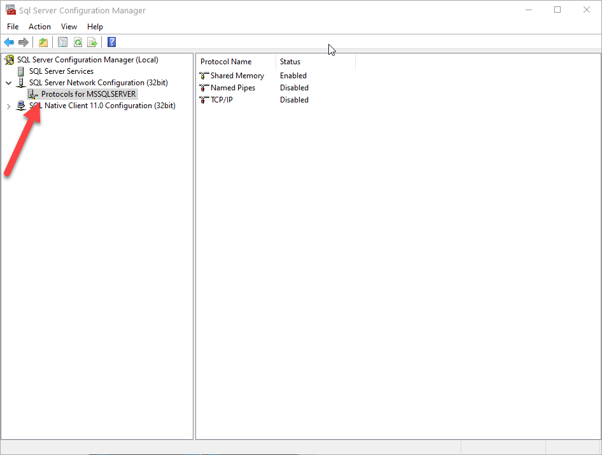
Task: Click the Up one level folder icon
Action: click(x=43, y=42)
